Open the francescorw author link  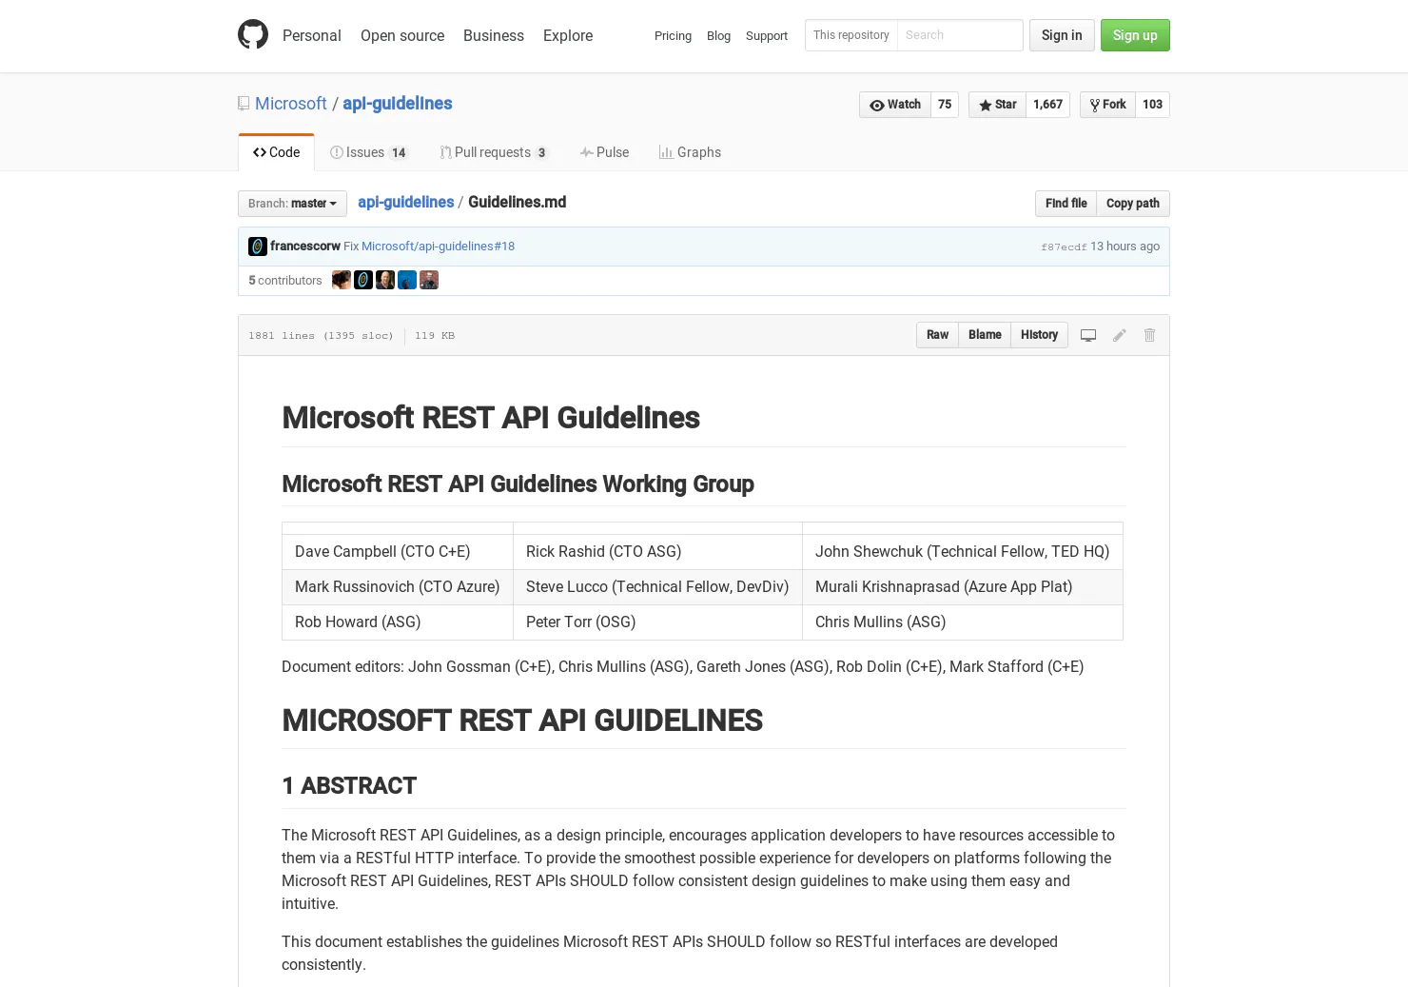[x=305, y=246]
